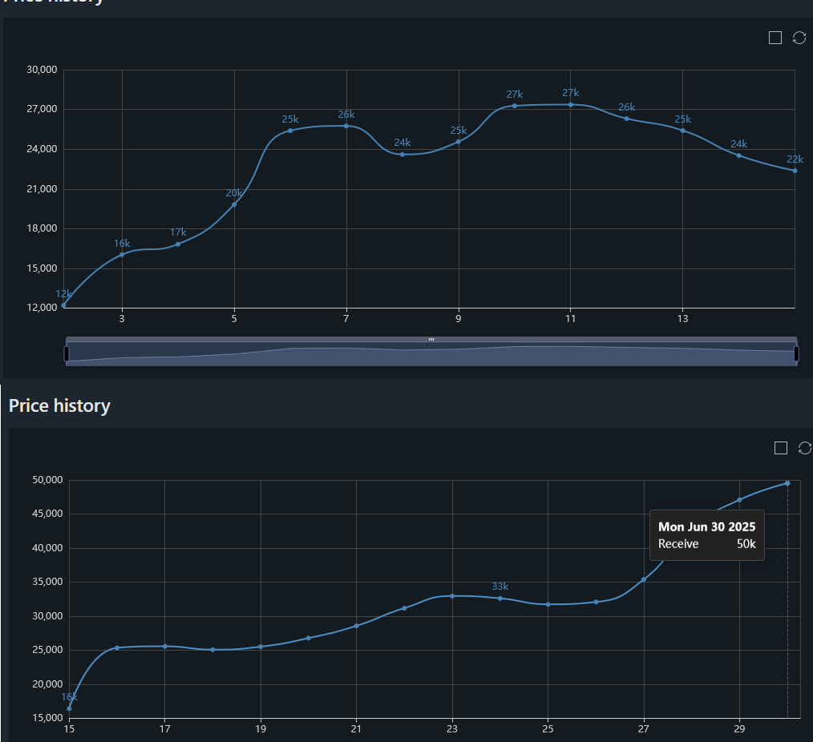
Task: Select the lower chart data point on day 25
Action: [x=548, y=604]
